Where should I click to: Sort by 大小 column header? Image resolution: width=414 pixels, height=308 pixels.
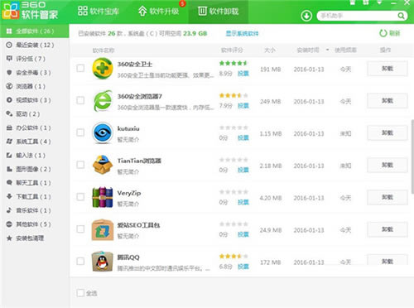[270, 51]
